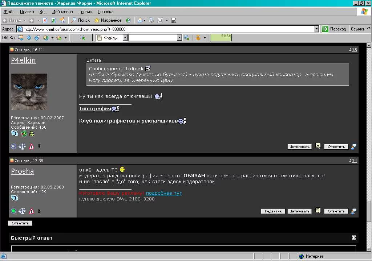Image resolution: width=372 pixels, height=261 pixels.
Task: Open the P4elkin user profile link
Action: click(23, 61)
